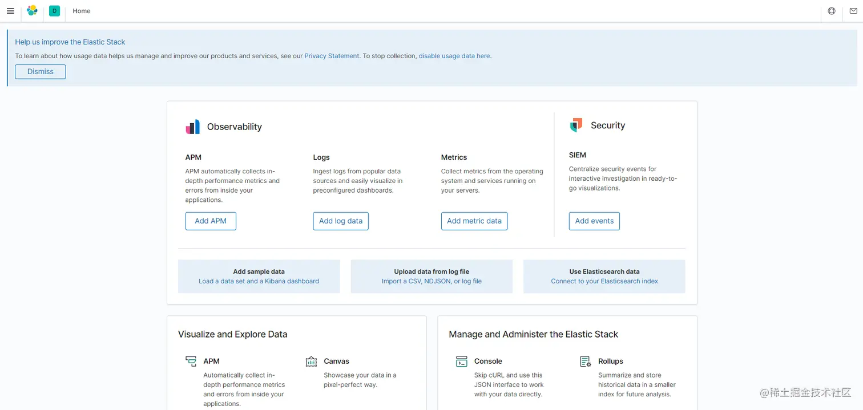Click the Add log data button

tap(341, 221)
